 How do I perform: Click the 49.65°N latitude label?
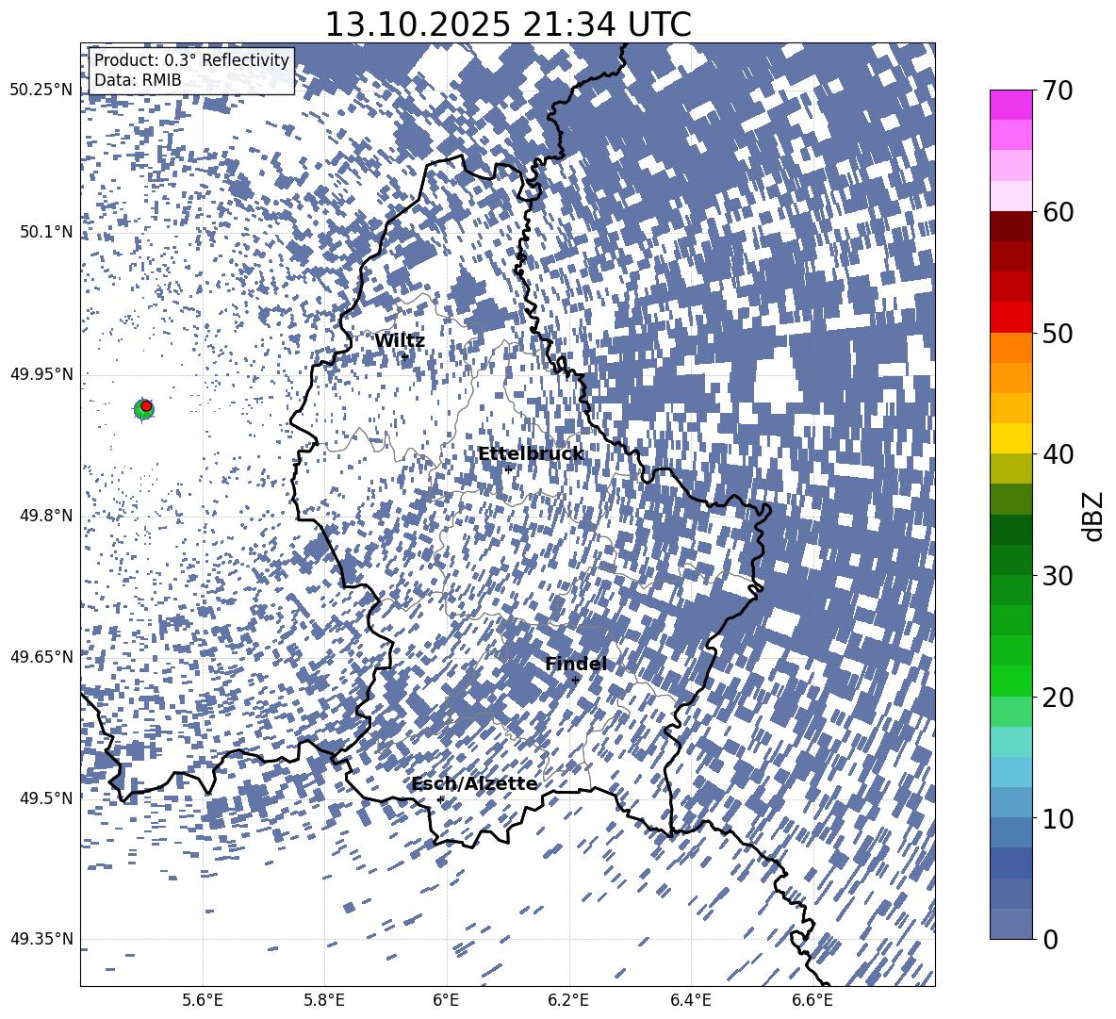41,656
